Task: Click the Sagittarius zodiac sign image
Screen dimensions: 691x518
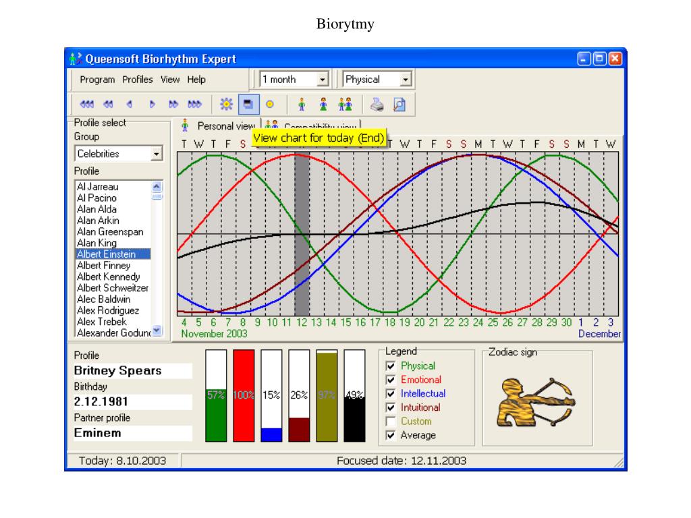Action: coord(536,402)
